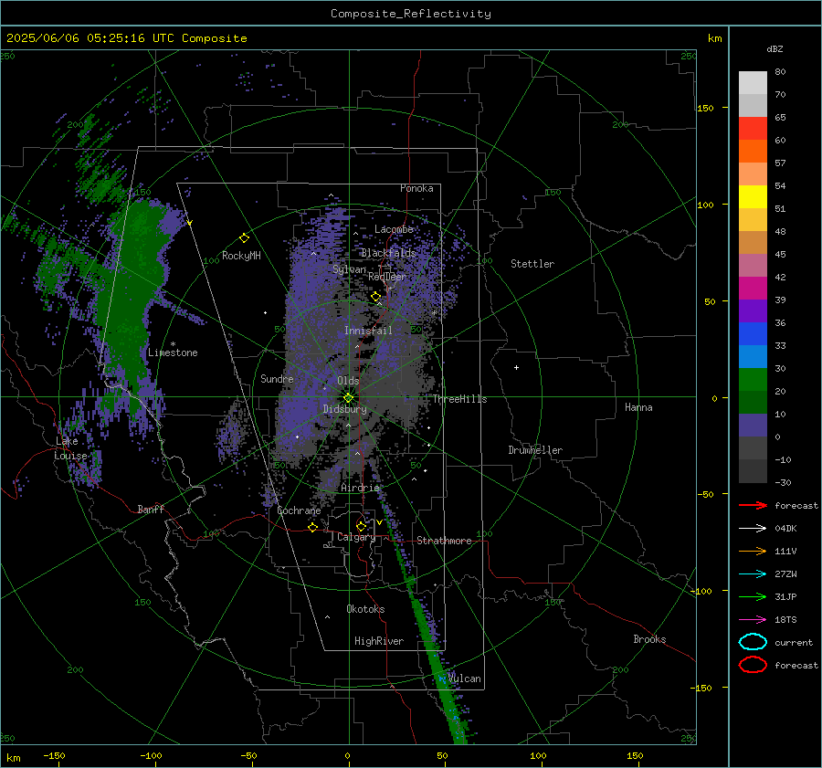This screenshot has width=822, height=768.
Task: Click the Stettler city label
Action: (532, 264)
